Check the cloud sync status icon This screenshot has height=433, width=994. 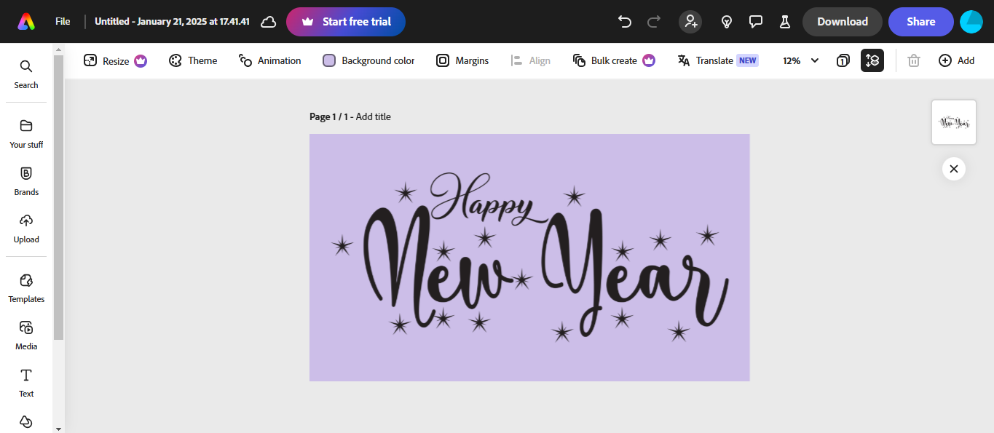[x=268, y=22]
